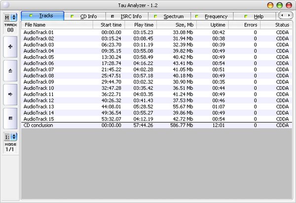Click the right-arrow play button

[x=10, y=94]
